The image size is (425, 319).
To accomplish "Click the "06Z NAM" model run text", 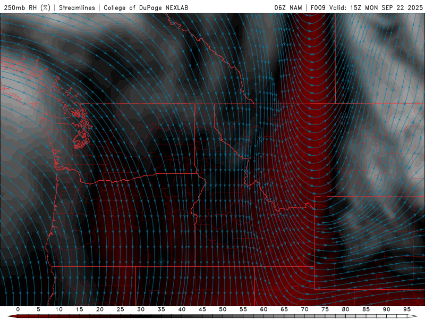I will (x=288, y=7).
